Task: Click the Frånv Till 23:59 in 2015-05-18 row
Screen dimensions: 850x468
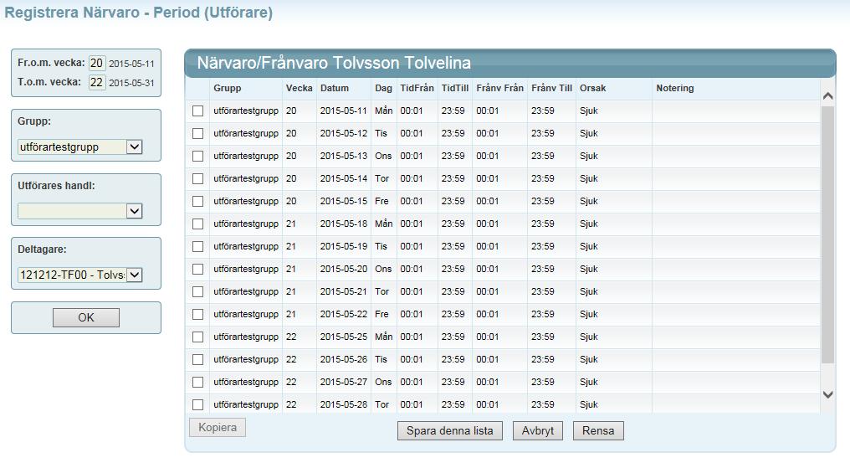Action: tap(543, 224)
